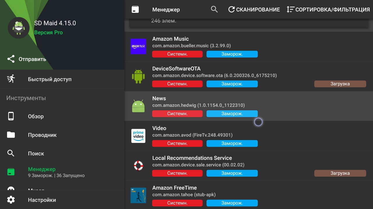
Task: Click the Отправить share button
Action: pyautogui.click(x=27, y=59)
